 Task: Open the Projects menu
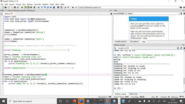coord(45,4)
